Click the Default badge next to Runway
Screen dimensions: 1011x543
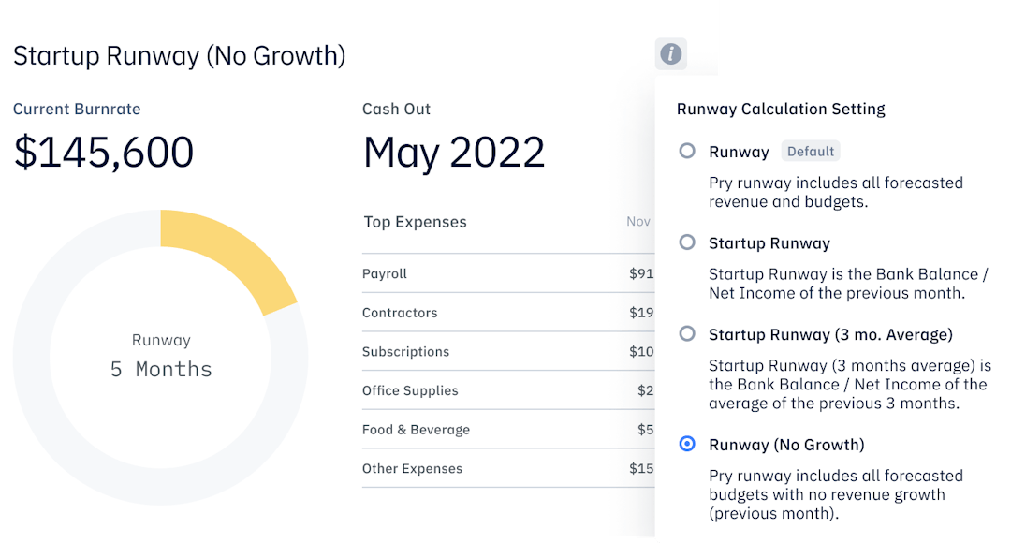coord(810,152)
